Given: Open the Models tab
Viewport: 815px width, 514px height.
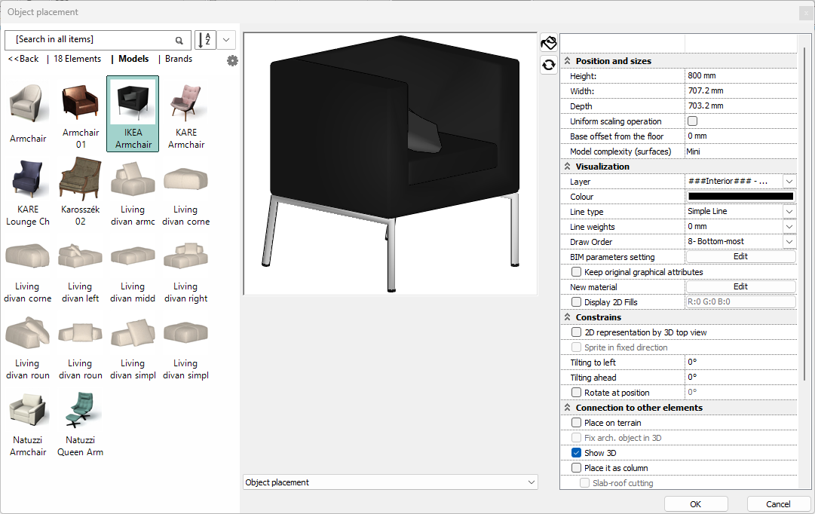Looking at the screenshot, I should tap(133, 59).
